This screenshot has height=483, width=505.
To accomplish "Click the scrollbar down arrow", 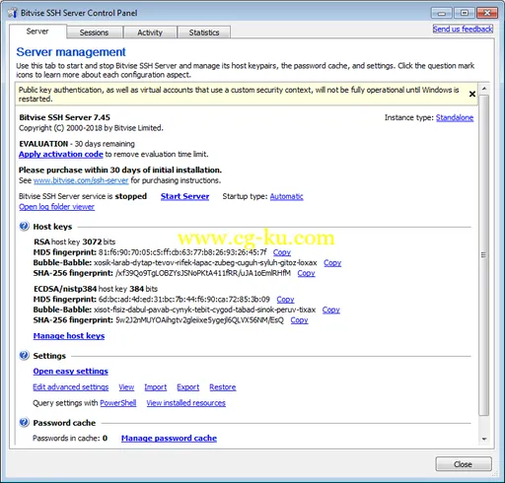I will click(x=484, y=439).
